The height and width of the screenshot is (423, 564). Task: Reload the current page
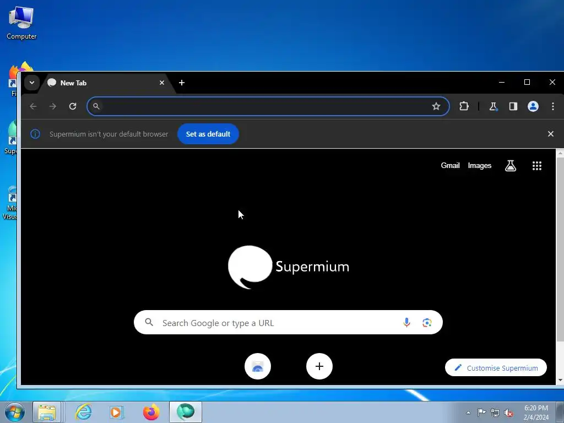73,106
